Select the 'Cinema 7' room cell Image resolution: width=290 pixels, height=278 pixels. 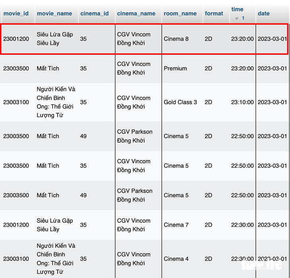[x=176, y=225]
